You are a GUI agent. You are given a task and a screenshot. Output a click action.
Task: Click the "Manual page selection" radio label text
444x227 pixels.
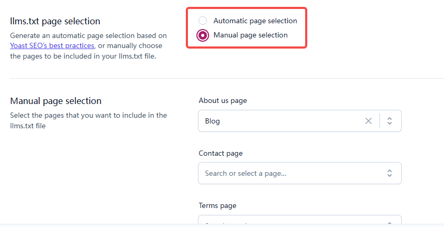point(250,35)
